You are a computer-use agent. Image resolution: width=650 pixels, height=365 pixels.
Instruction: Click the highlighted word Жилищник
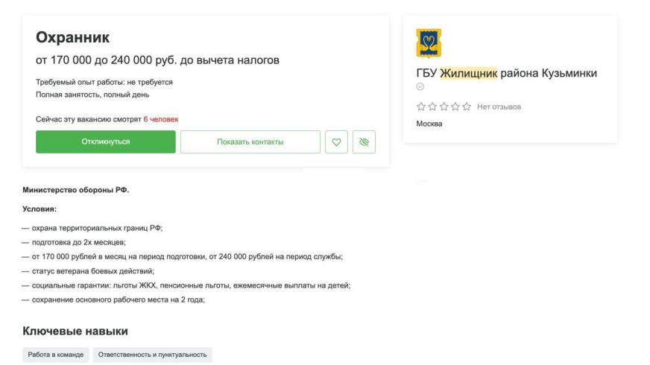coord(468,73)
